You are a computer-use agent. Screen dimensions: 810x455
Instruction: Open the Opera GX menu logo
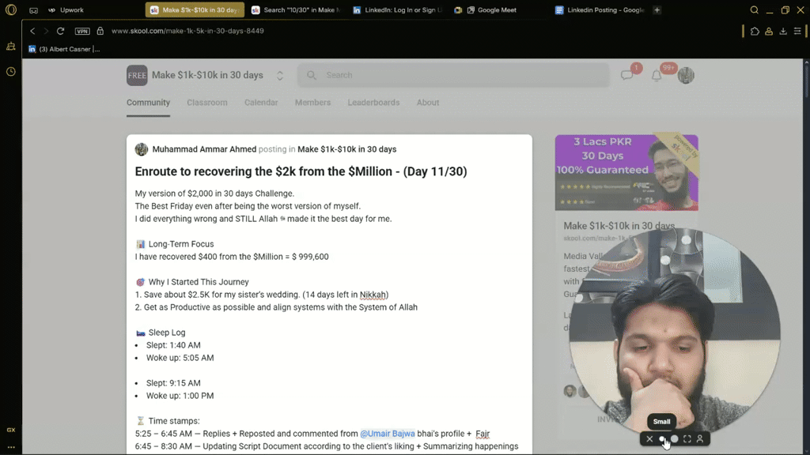pyautogui.click(x=10, y=9)
